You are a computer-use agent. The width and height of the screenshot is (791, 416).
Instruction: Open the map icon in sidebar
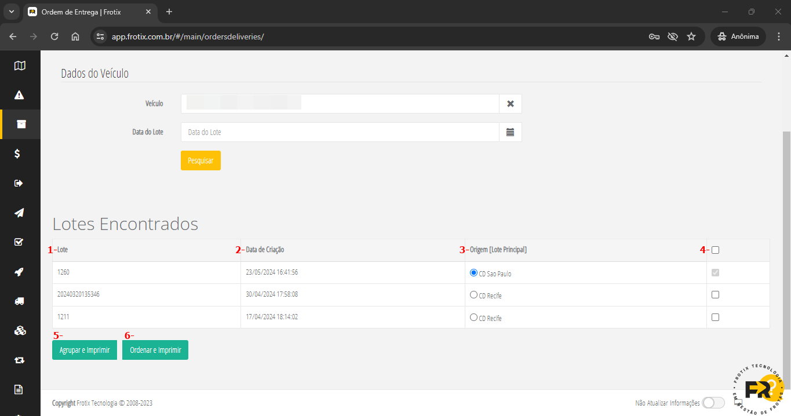[x=20, y=65]
